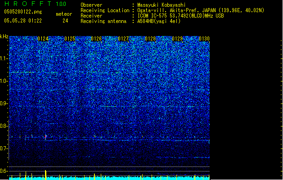The width and height of the screenshot is (283, 180).
Task: Select the filename 0505280122.png
Action: click(x=23, y=12)
